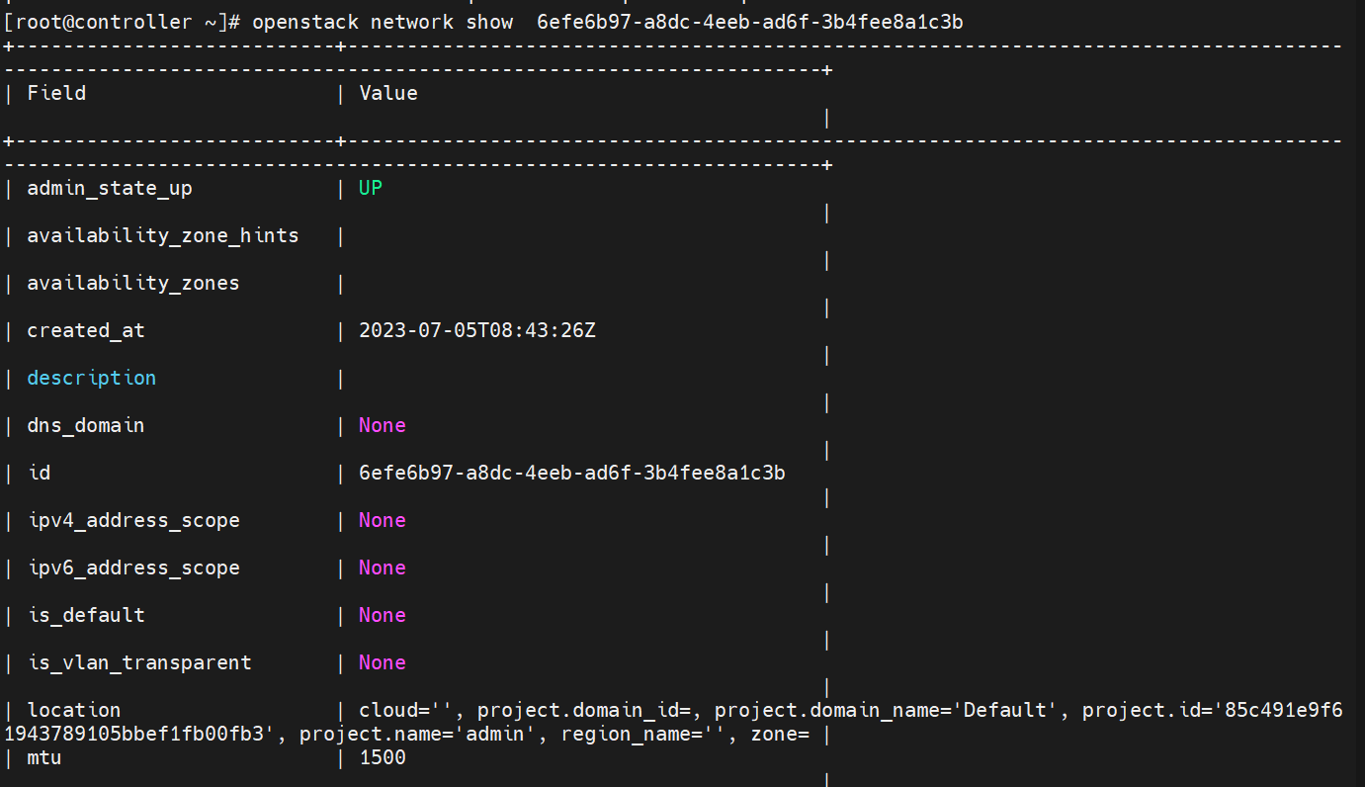Click the network ID in the command line
The height and width of the screenshot is (787, 1365).
click(749, 22)
